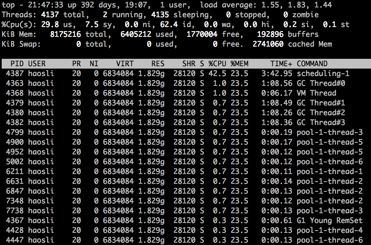Select the VM Thread command entry
The width and height of the screenshot is (371, 245).
pyautogui.click(x=316, y=93)
